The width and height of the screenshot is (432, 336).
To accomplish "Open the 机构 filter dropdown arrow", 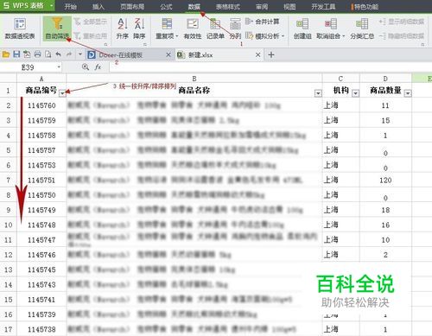I will 356,93.
